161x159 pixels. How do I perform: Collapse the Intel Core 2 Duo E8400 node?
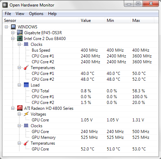click(13, 39)
